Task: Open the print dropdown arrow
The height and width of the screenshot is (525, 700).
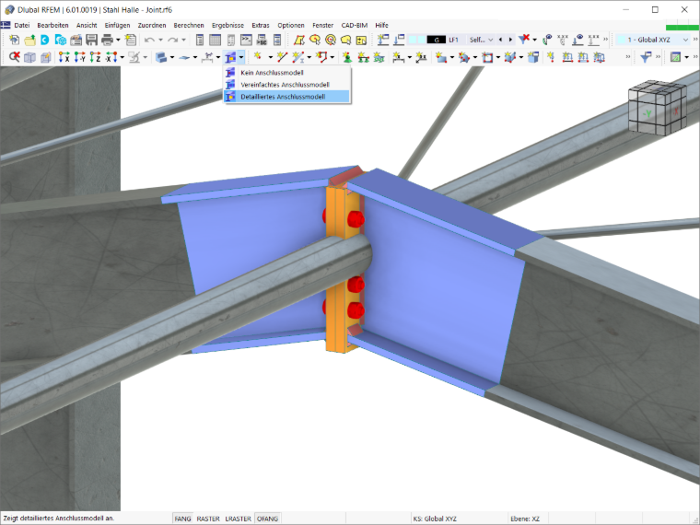Action: pos(118,40)
